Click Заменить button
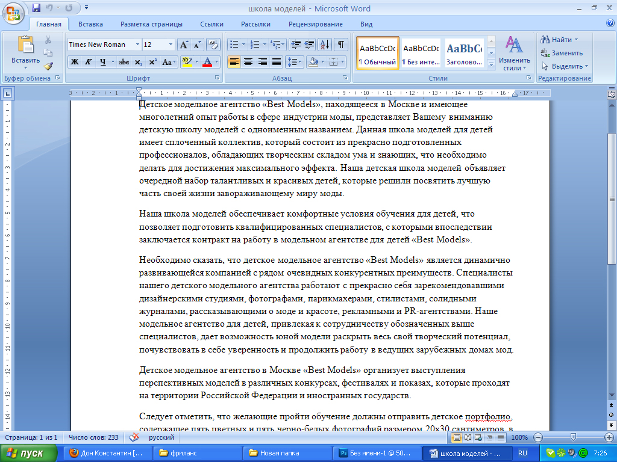This screenshot has height=462, width=617. [x=562, y=53]
